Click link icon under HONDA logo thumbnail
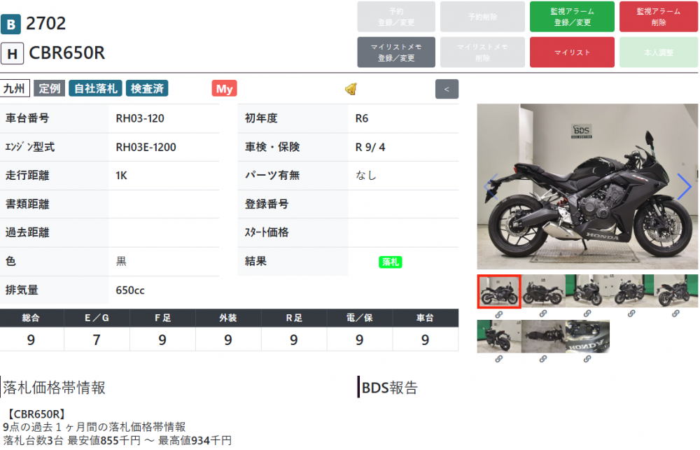This screenshot has width=700, height=450. [587, 358]
